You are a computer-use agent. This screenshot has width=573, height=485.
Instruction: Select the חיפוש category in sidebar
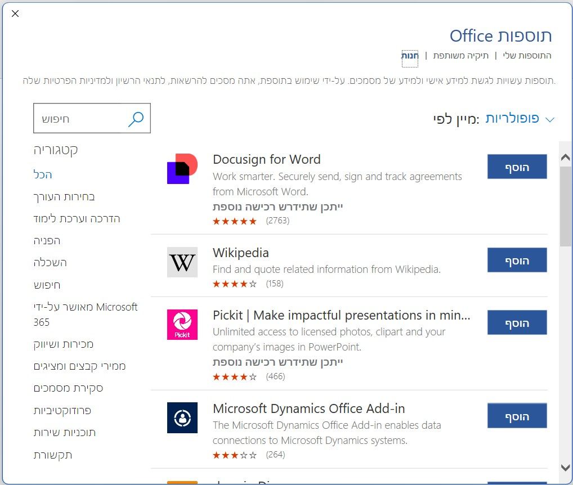[47, 285]
